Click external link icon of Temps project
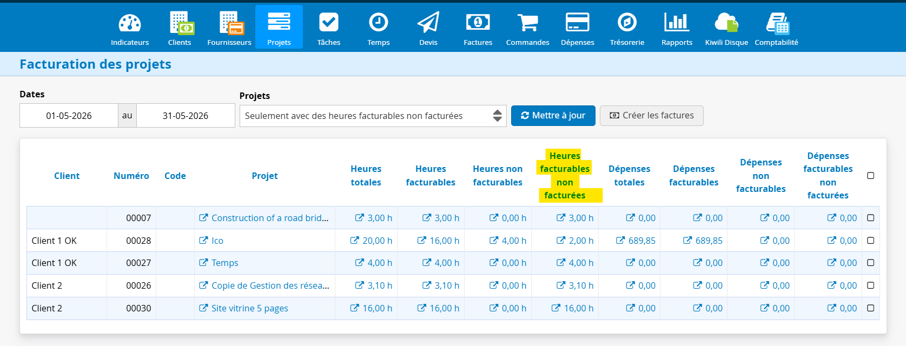The height and width of the screenshot is (346, 906). click(203, 263)
